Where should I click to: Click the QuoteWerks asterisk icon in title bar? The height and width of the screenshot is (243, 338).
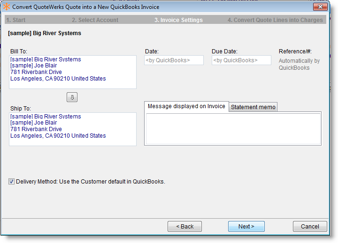coord(7,7)
